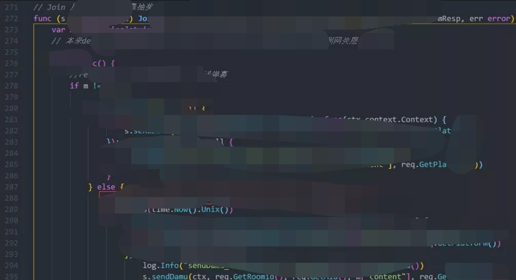Click the "} else {" statement on line 287
The image size is (516, 280).
[106, 187]
